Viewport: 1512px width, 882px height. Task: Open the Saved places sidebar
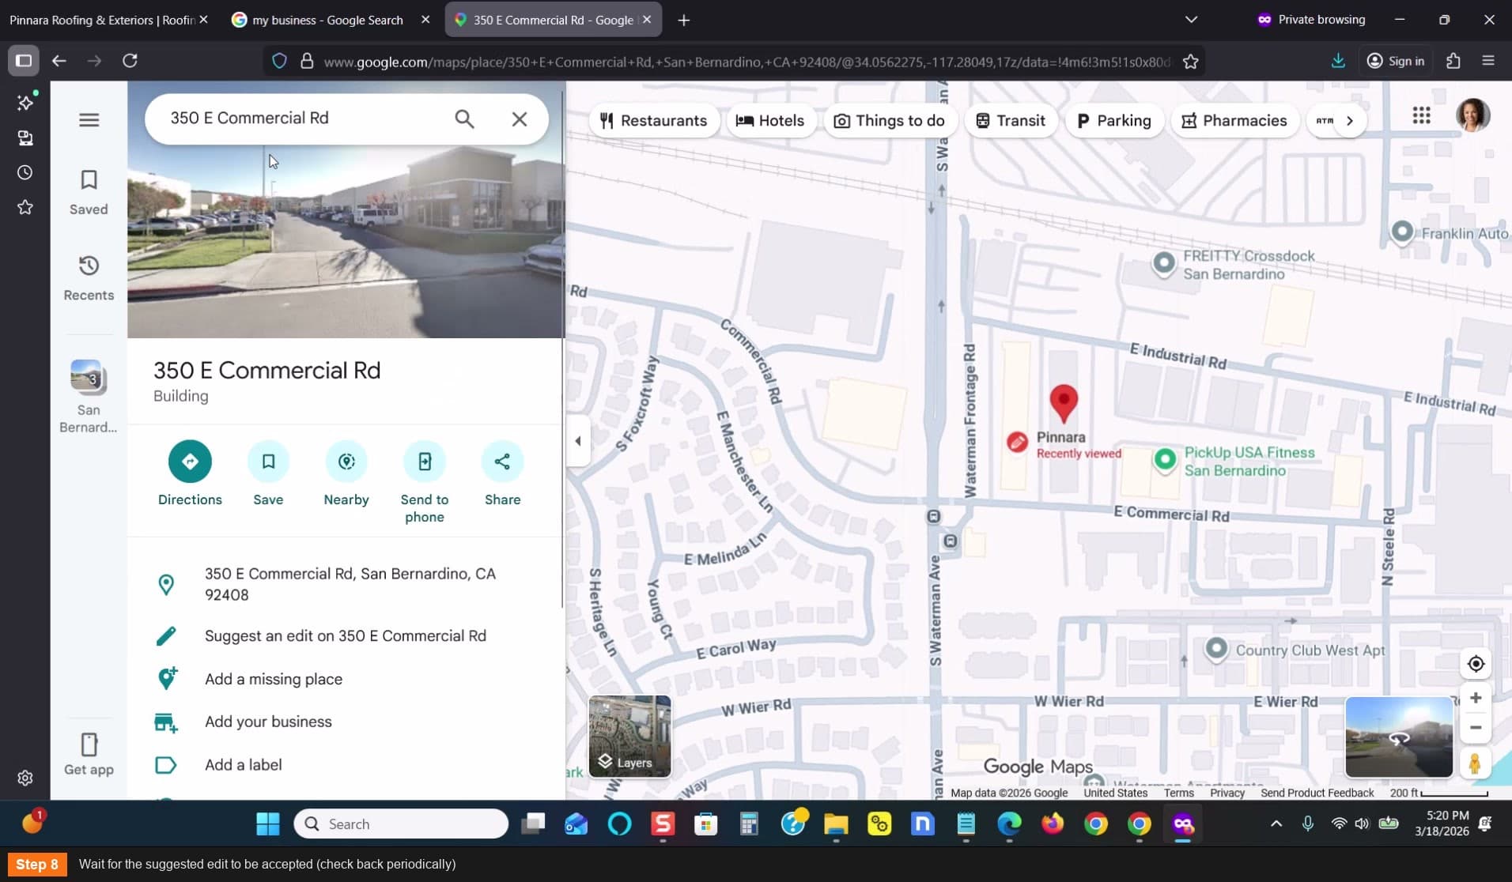(x=89, y=192)
